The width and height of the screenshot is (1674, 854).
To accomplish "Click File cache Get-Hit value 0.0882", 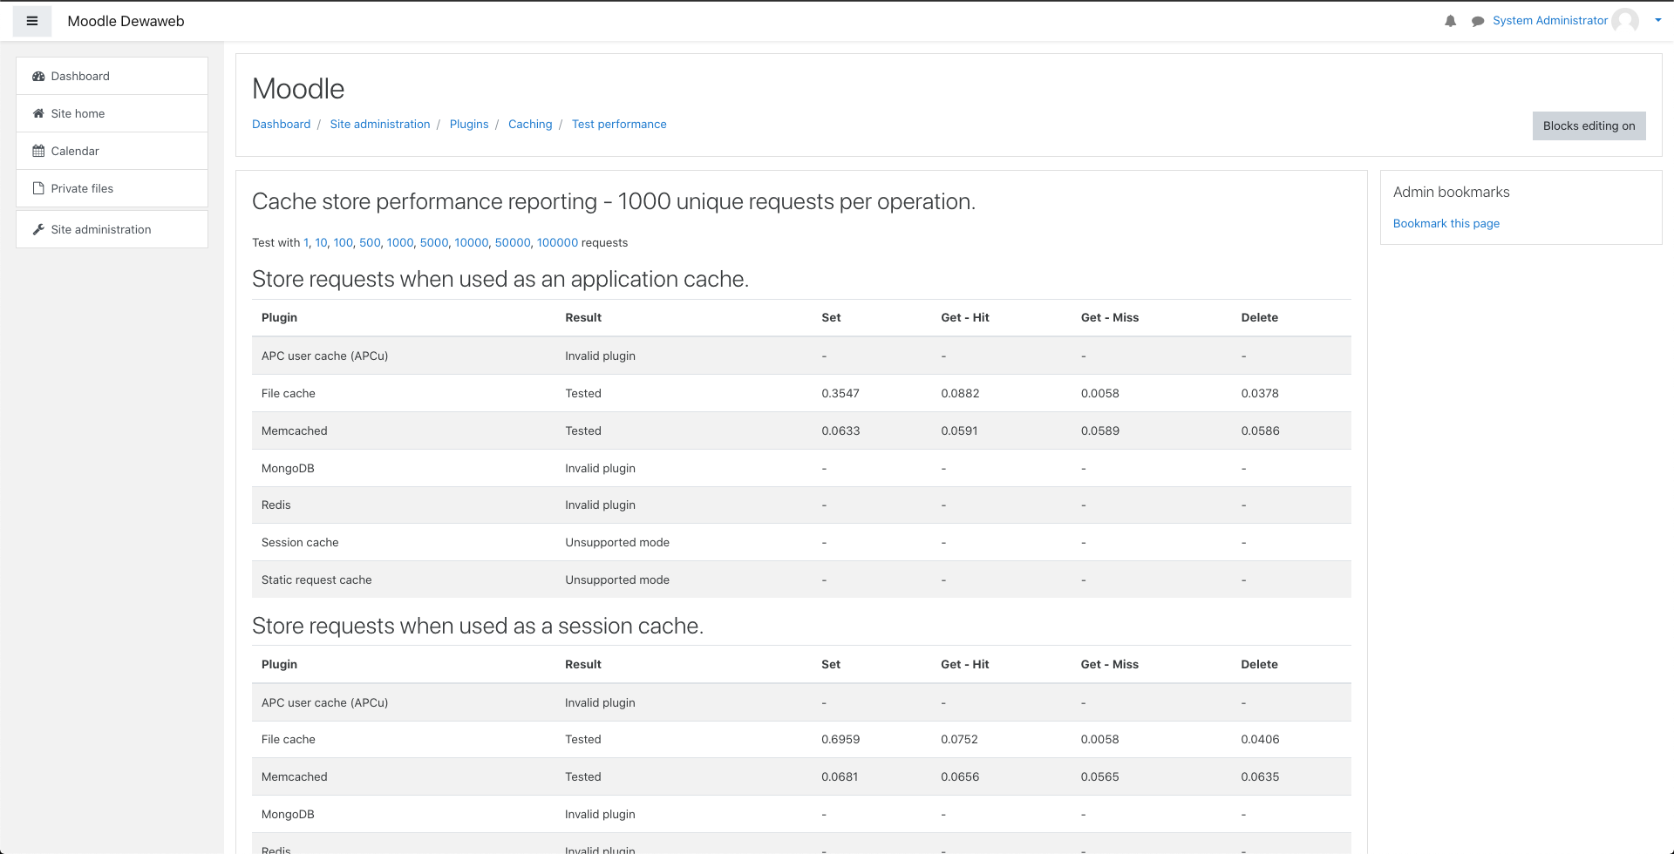I will pos(960,393).
